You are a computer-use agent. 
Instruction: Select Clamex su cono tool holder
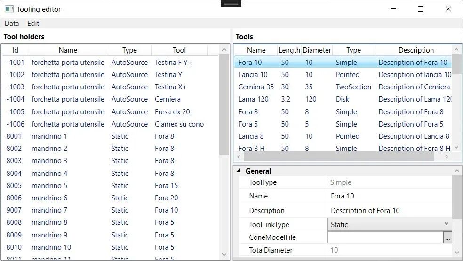coord(111,124)
